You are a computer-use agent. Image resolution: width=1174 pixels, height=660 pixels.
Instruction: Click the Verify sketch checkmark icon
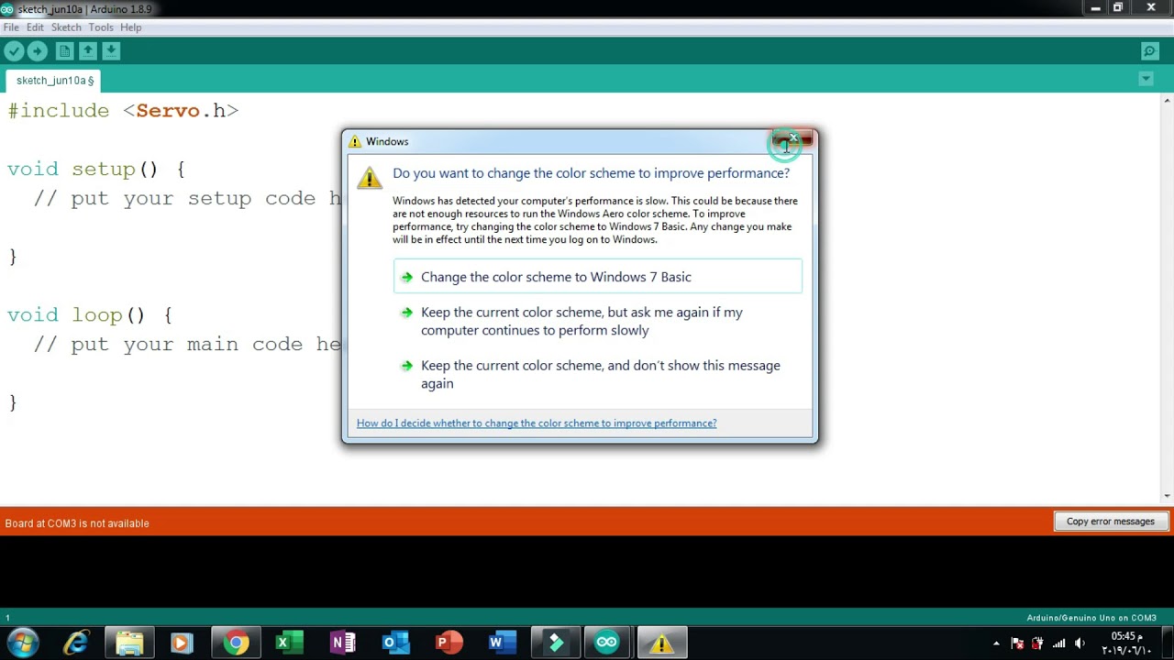point(14,51)
